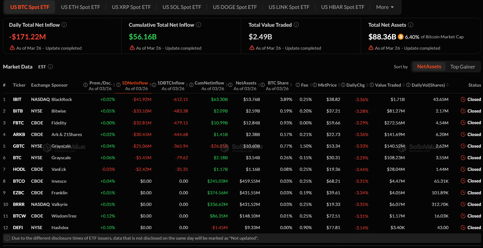Click info icon beside Daily Total Net Inflow
483x248 pixels.
click(64, 25)
